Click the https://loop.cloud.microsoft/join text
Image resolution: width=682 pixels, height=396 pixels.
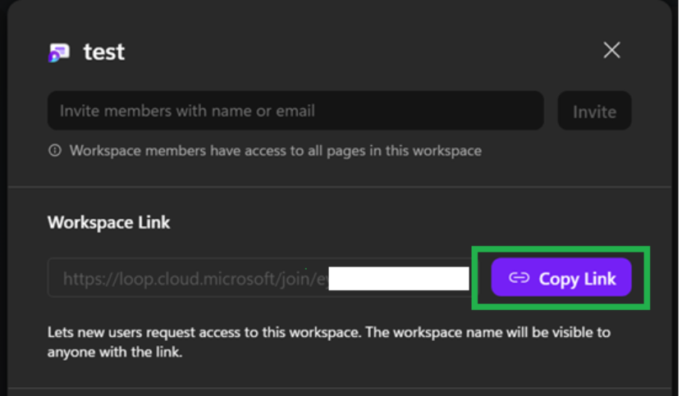[190, 279]
